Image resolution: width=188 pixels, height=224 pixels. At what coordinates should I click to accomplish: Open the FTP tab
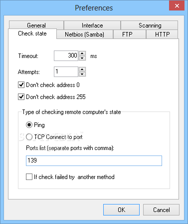click(x=130, y=34)
